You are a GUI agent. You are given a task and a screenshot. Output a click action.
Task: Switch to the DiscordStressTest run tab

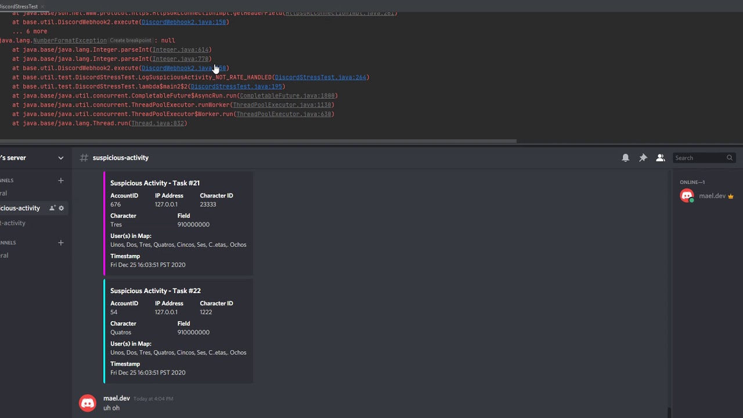point(19,6)
